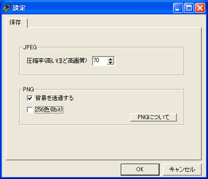The width and height of the screenshot is (208, 179).
Task: Enable the 256色(8bit) checkbox
Action: click(x=30, y=110)
